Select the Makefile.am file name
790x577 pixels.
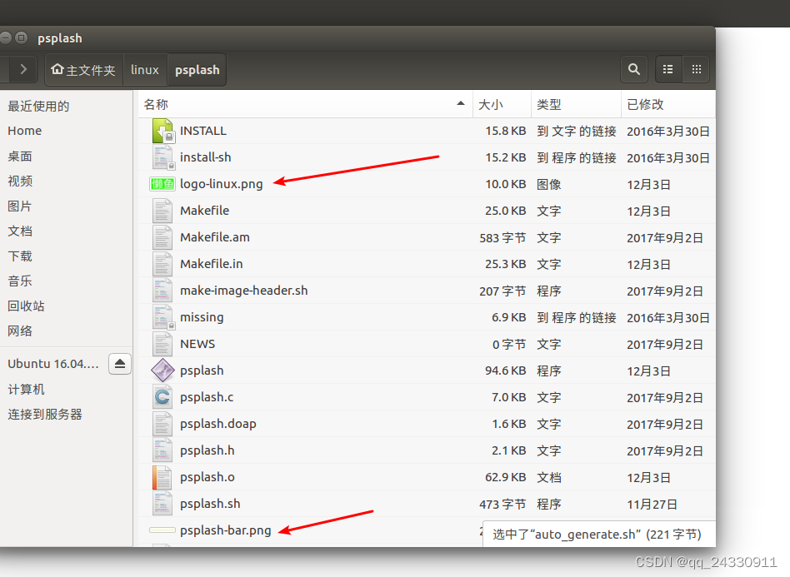(x=215, y=237)
